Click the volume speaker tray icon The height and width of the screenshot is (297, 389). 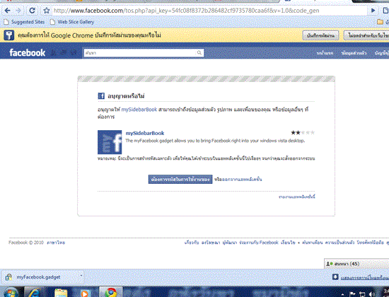coord(372,294)
